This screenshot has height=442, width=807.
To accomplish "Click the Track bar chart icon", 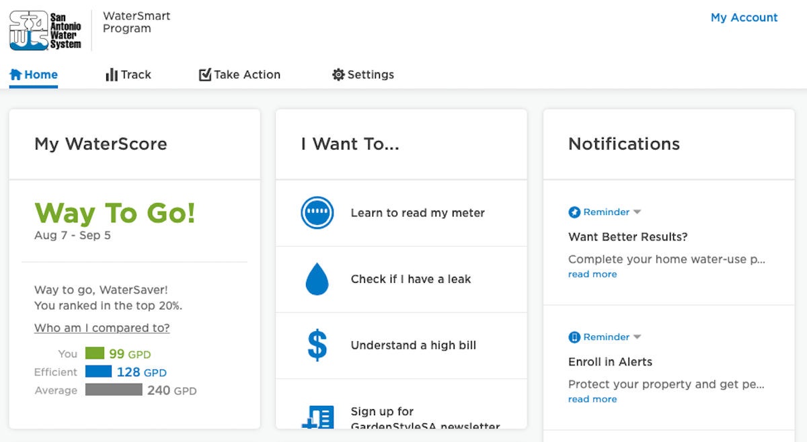I will (112, 75).
